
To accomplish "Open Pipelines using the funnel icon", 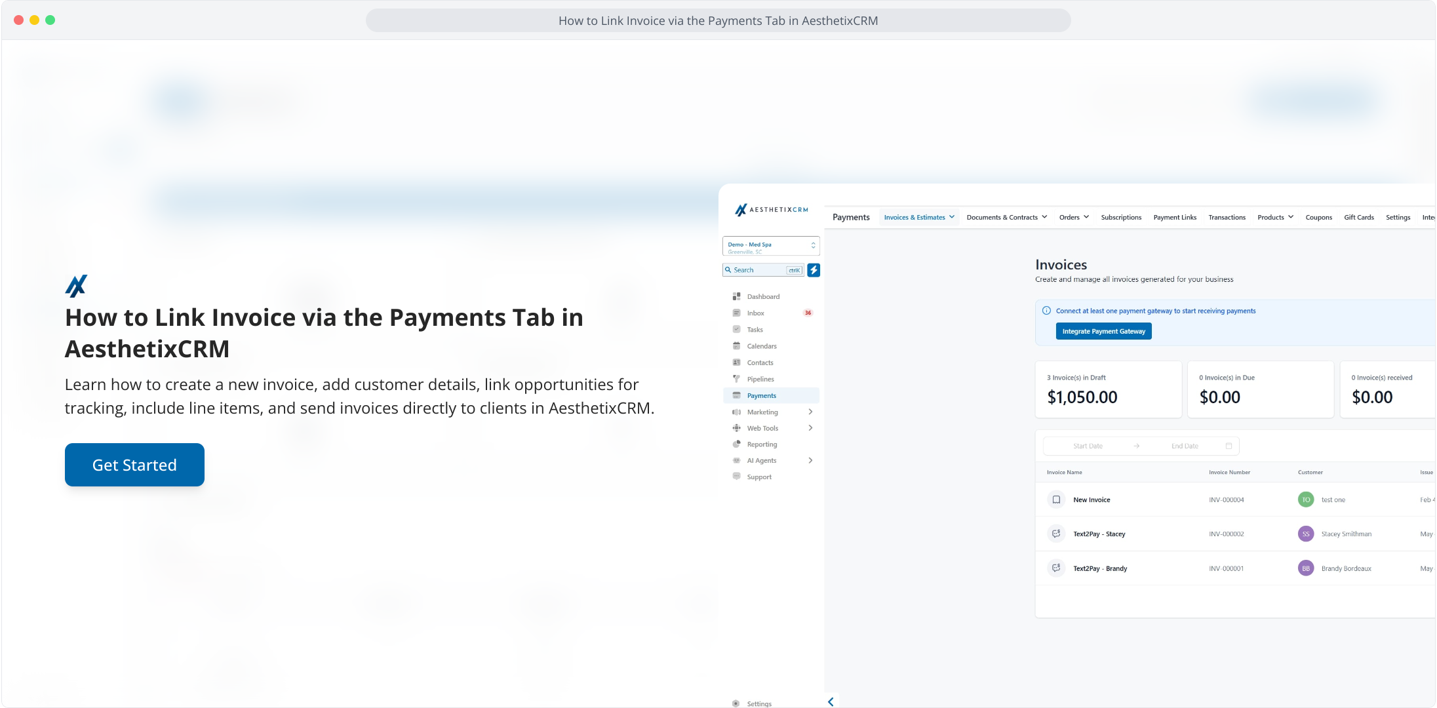I will 736,379.
